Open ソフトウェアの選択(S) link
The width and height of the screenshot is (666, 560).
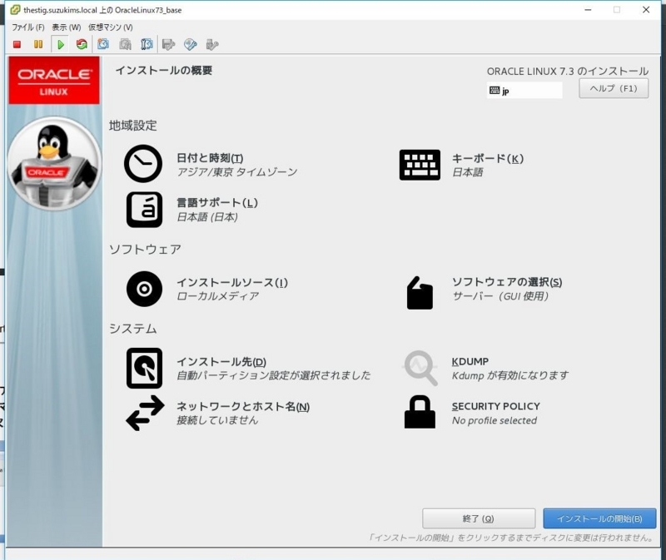[x=507, y=282]
